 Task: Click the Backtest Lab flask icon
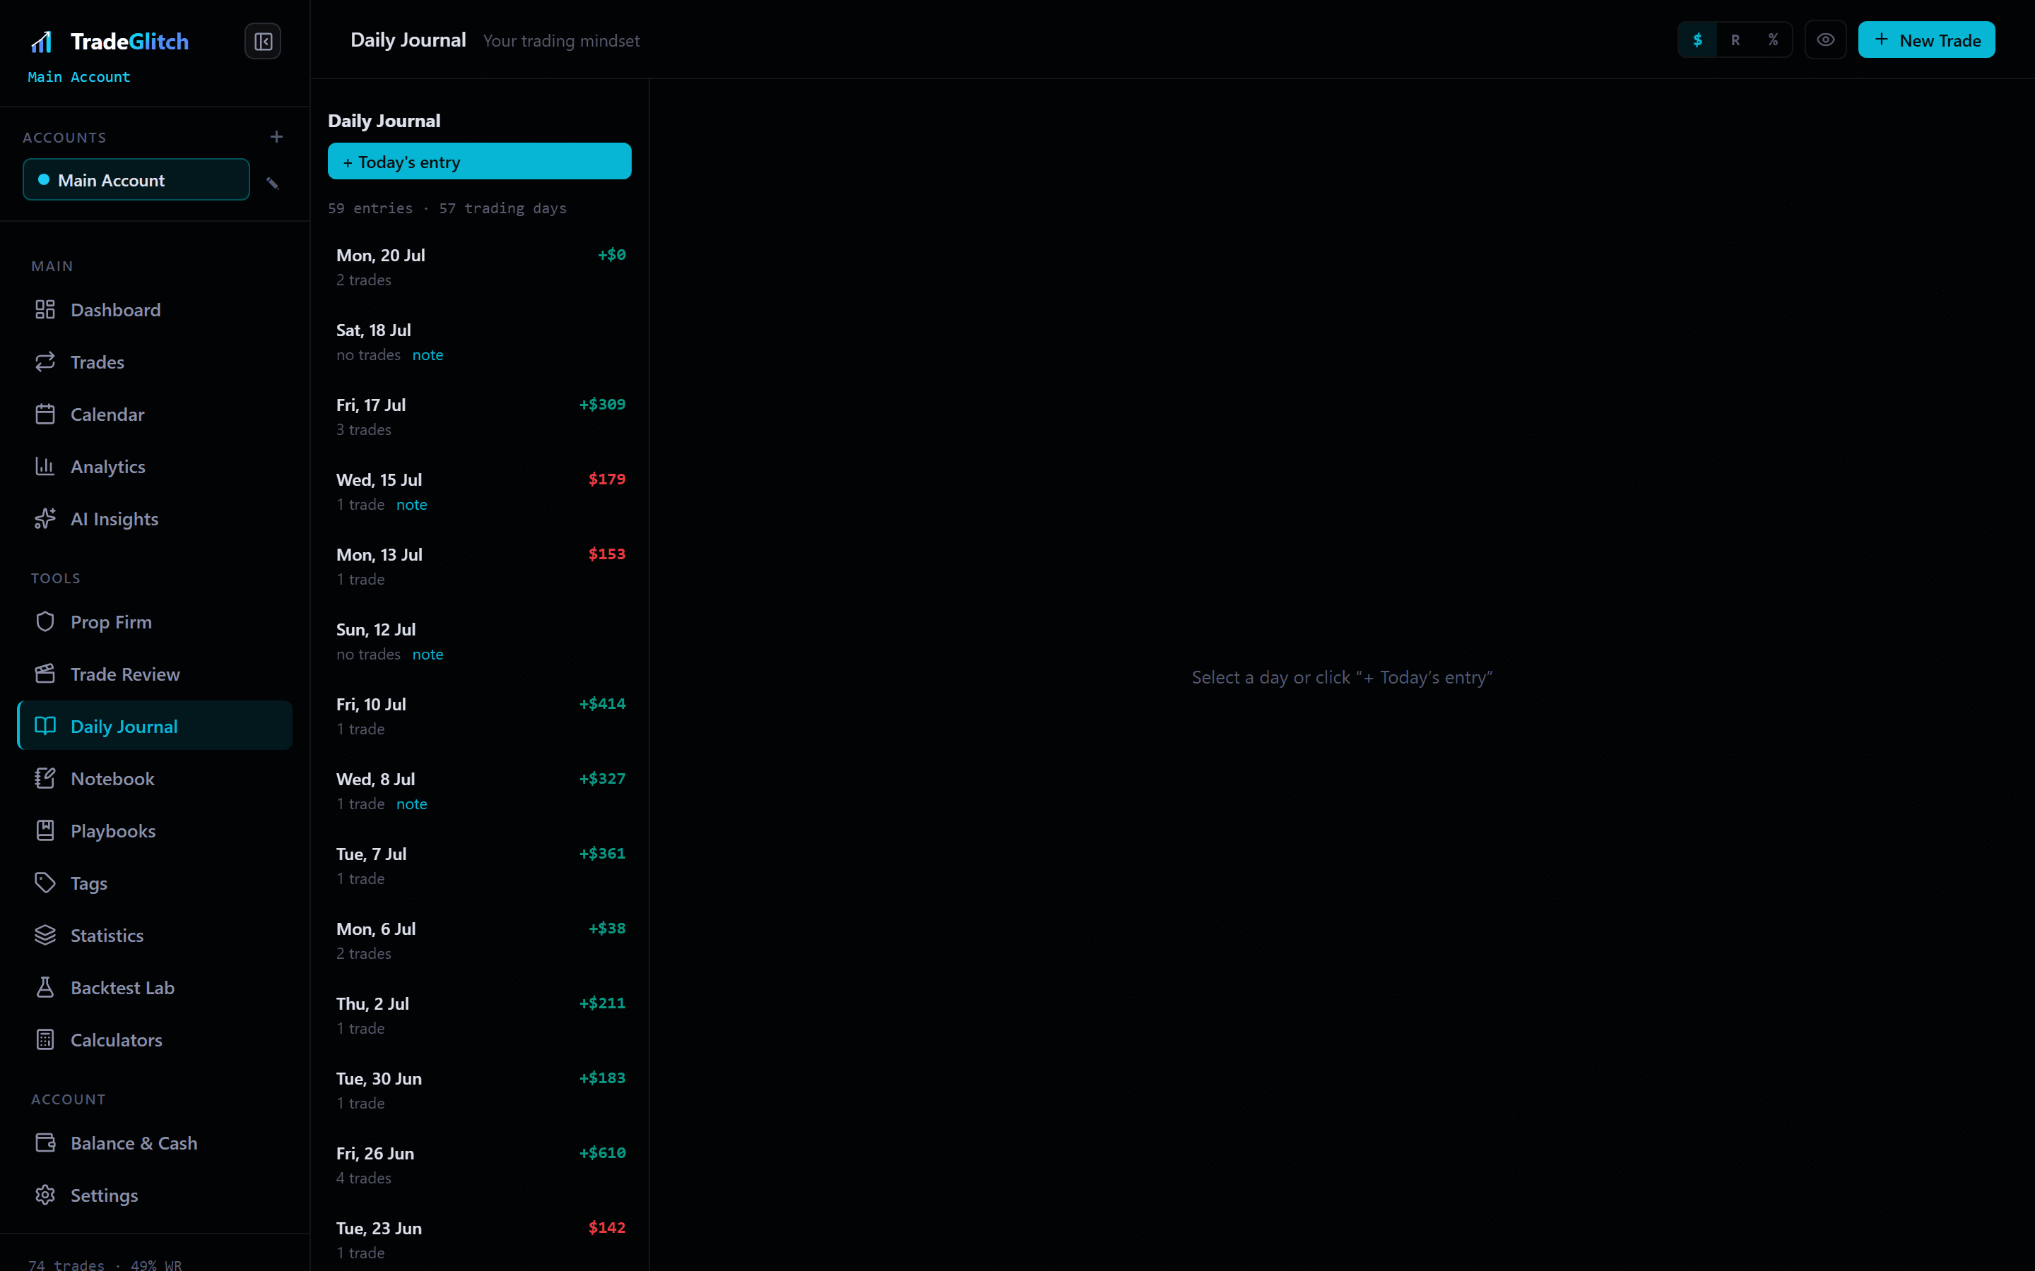(x=45, y=987)
